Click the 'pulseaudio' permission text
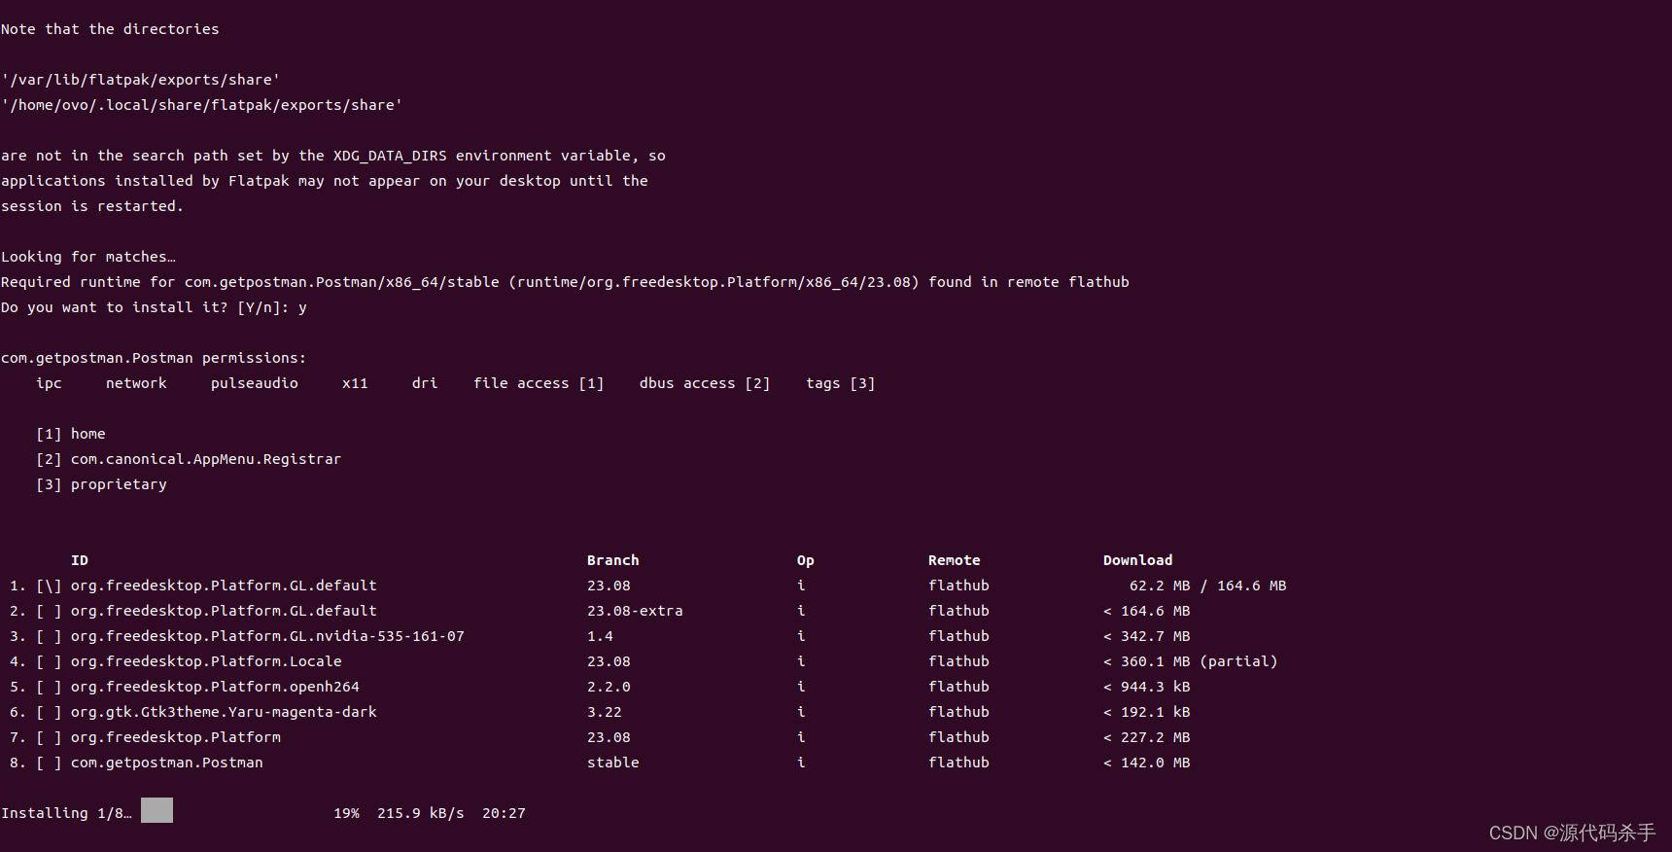This screenshot has width=1672, height=852. (255, 383)
